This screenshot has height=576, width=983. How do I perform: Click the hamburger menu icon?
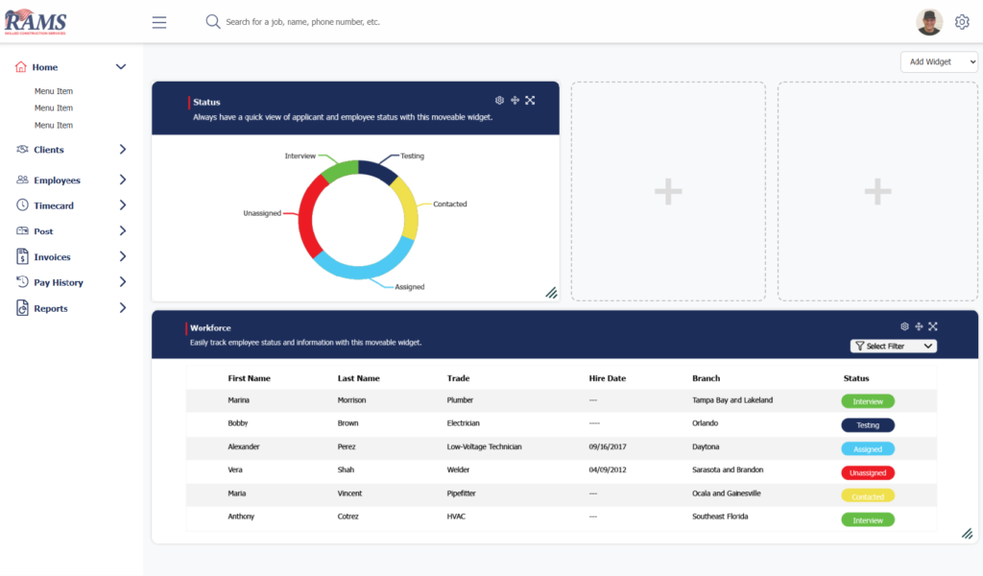click(x=159, y=22)
